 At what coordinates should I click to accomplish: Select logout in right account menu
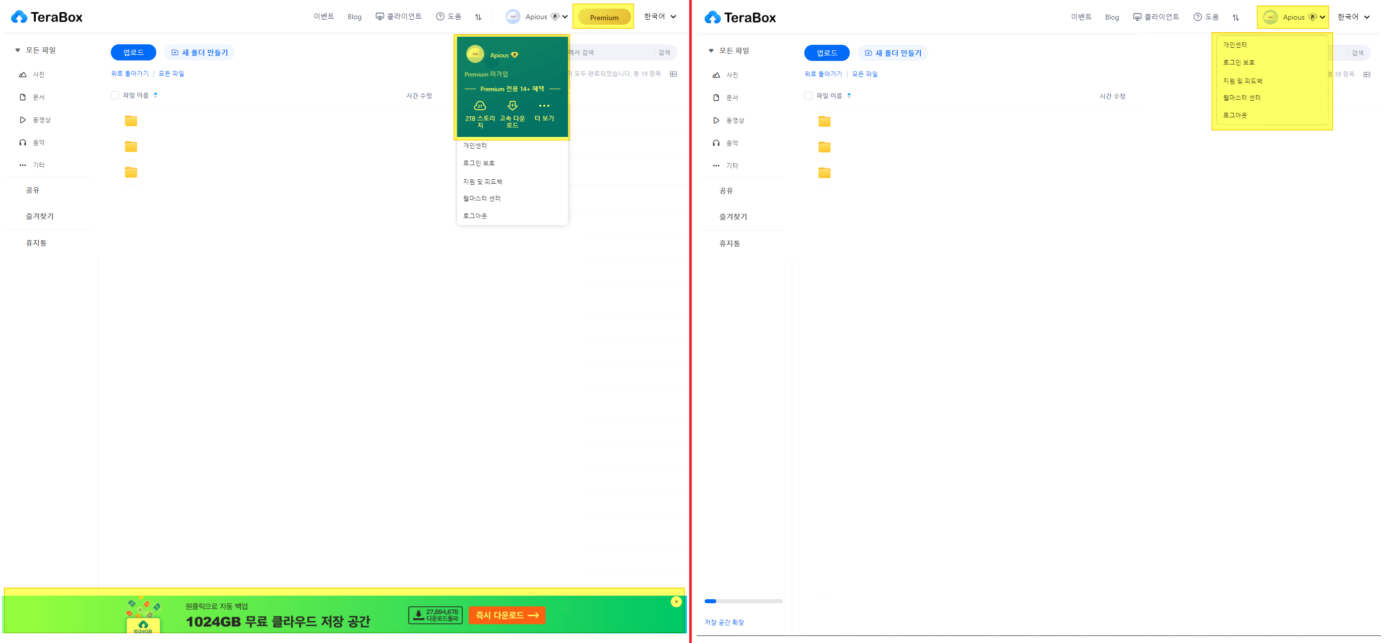pyautogui.click(x=1234, y=115)
